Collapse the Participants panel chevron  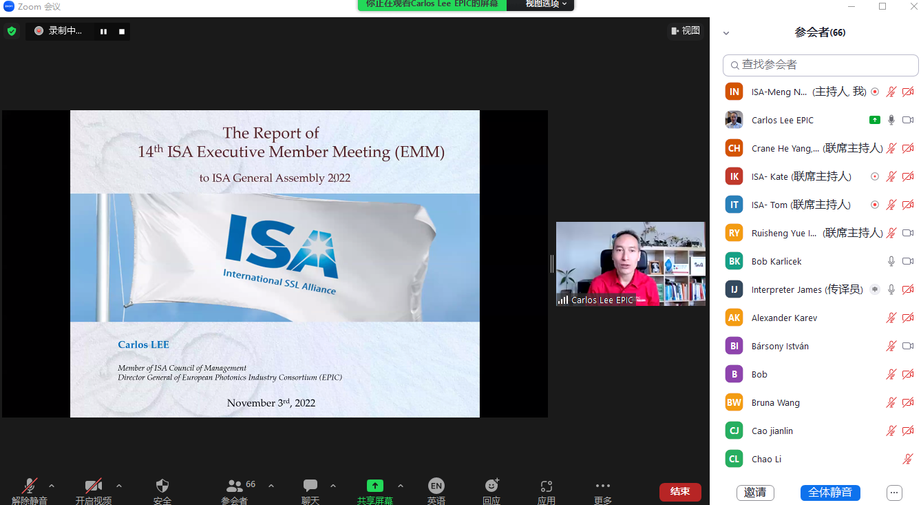click(726, 33)
